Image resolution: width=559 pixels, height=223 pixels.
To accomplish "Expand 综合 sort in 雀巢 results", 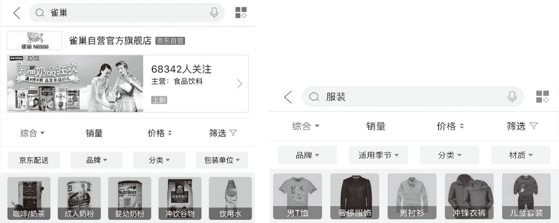I will coord(32,133).
